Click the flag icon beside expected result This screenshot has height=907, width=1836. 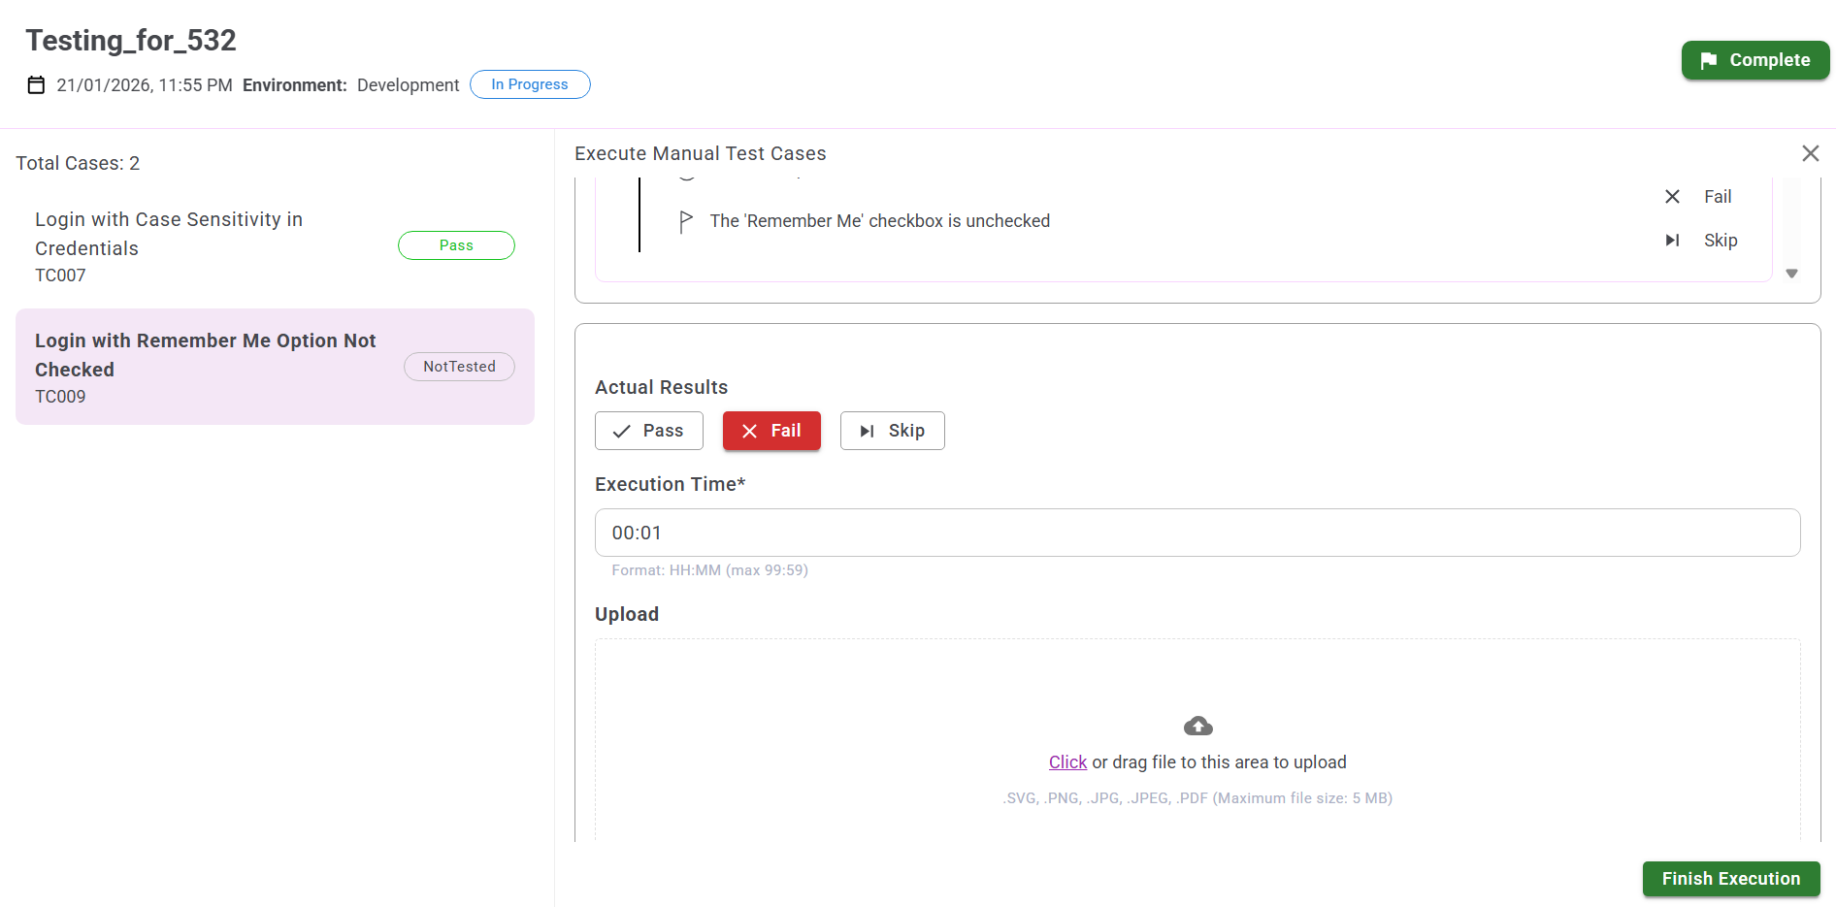(685, 222)
